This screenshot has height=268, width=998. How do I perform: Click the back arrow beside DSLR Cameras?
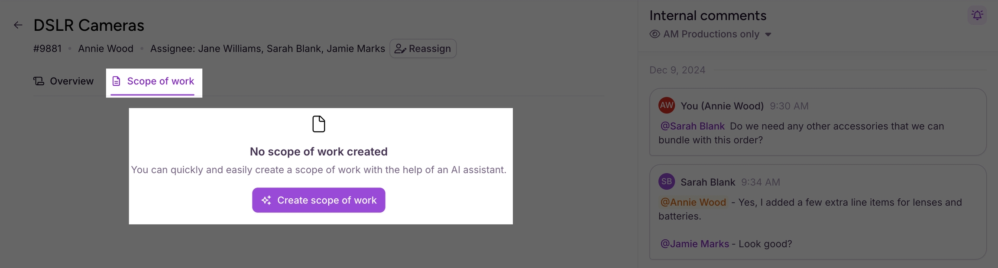[x=18, y=25]
